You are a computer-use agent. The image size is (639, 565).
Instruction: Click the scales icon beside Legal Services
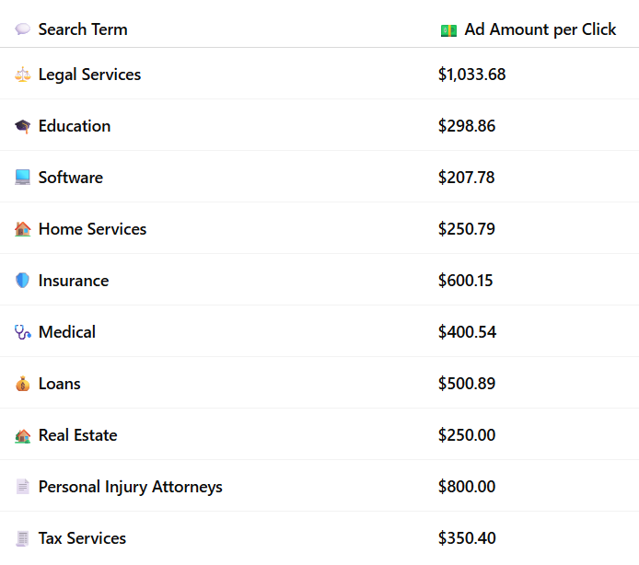(x=22, y=75)
